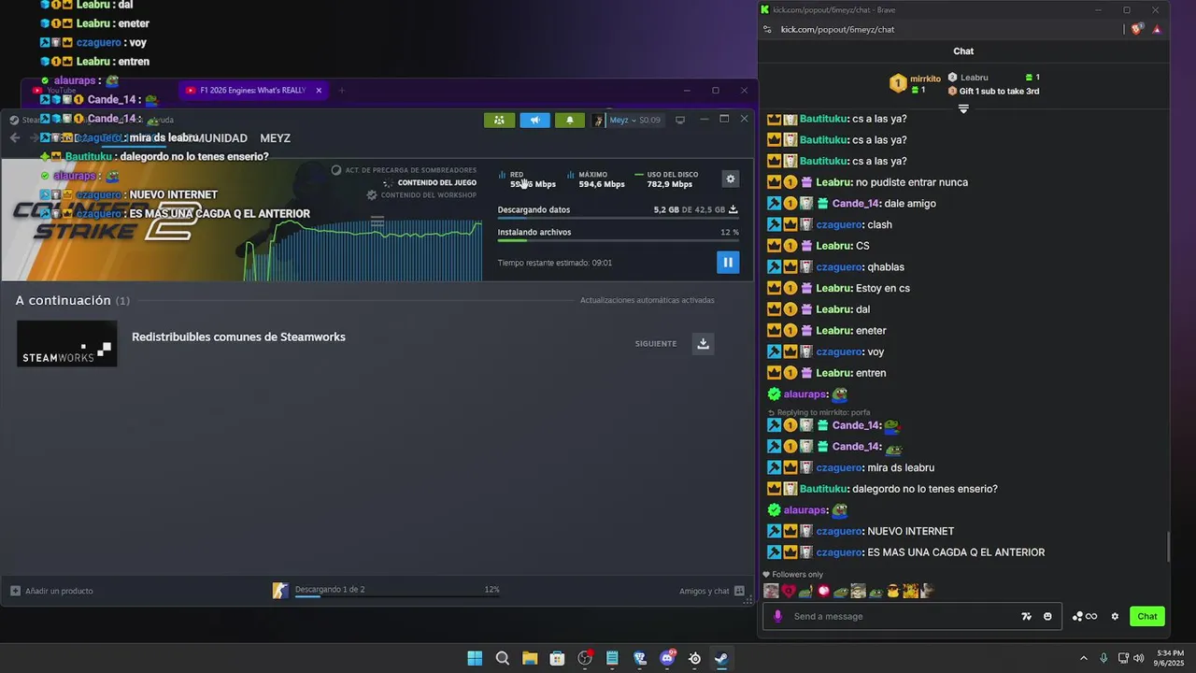Click Descargando 1 de 2 status
Image resolution: width=1196 pixels, height=673 pixels.
[330, 590]
